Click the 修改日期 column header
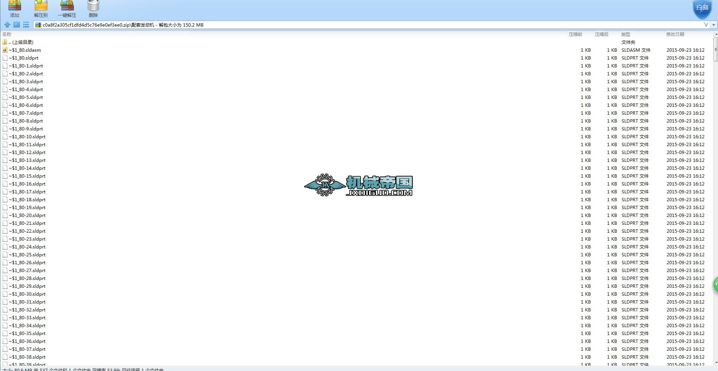This screenshot has height=371, width=718. click(x=675, y=34)
